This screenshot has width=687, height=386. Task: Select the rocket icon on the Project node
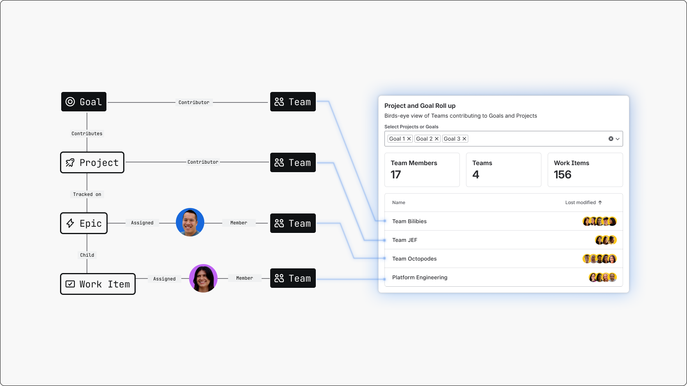(x=70, y=162)
